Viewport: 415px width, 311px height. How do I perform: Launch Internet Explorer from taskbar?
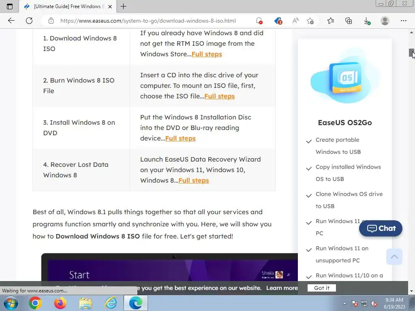click(110, 303)
